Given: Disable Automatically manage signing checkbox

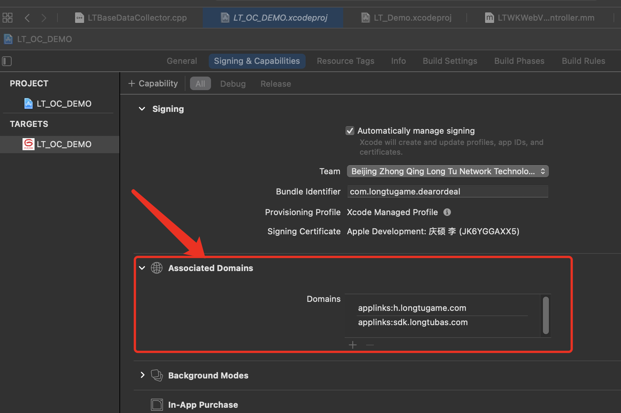Looking at the screenshot, I should click(350, 131).
